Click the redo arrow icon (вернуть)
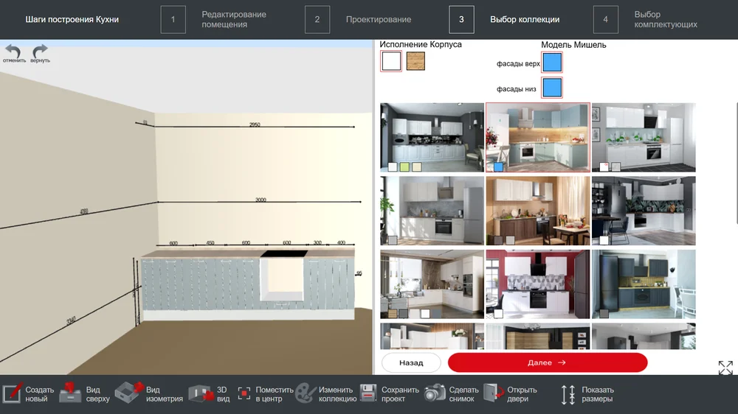Image resolution: width=738 pixels, height=414 pixels. click(40, 52)
